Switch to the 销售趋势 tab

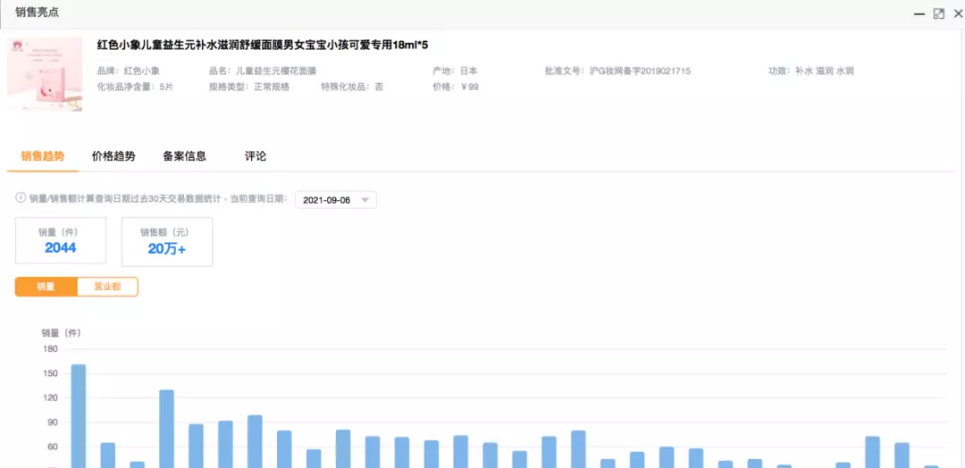(43, 156)
